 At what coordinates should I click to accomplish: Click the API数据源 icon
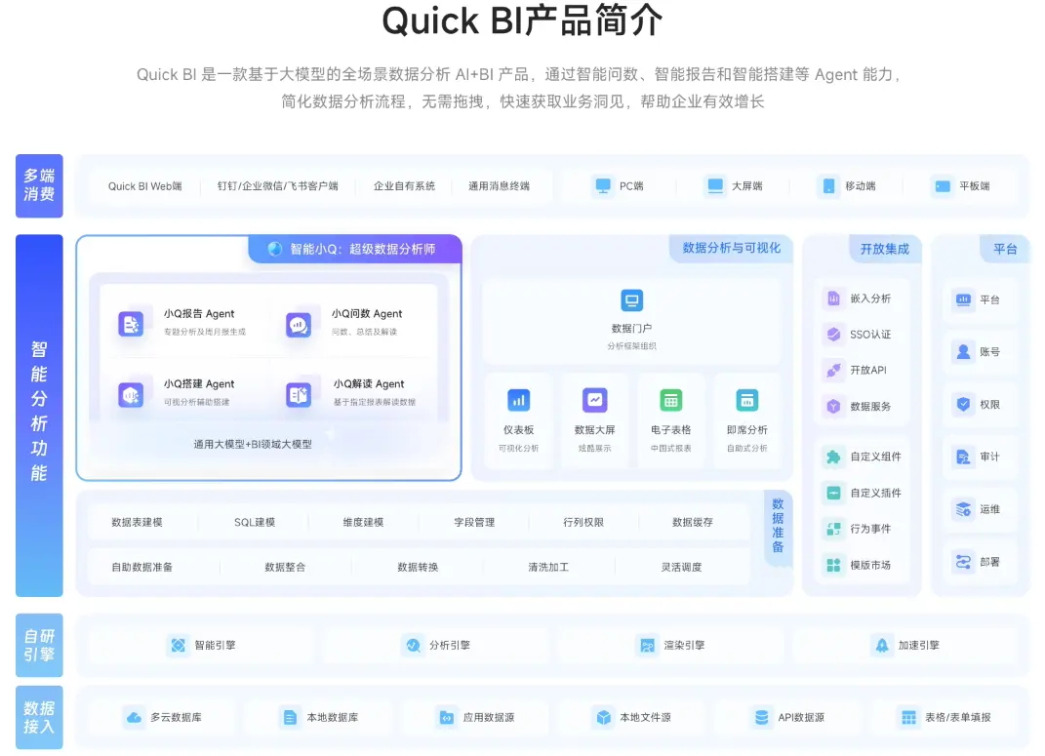tap(761, 717)
